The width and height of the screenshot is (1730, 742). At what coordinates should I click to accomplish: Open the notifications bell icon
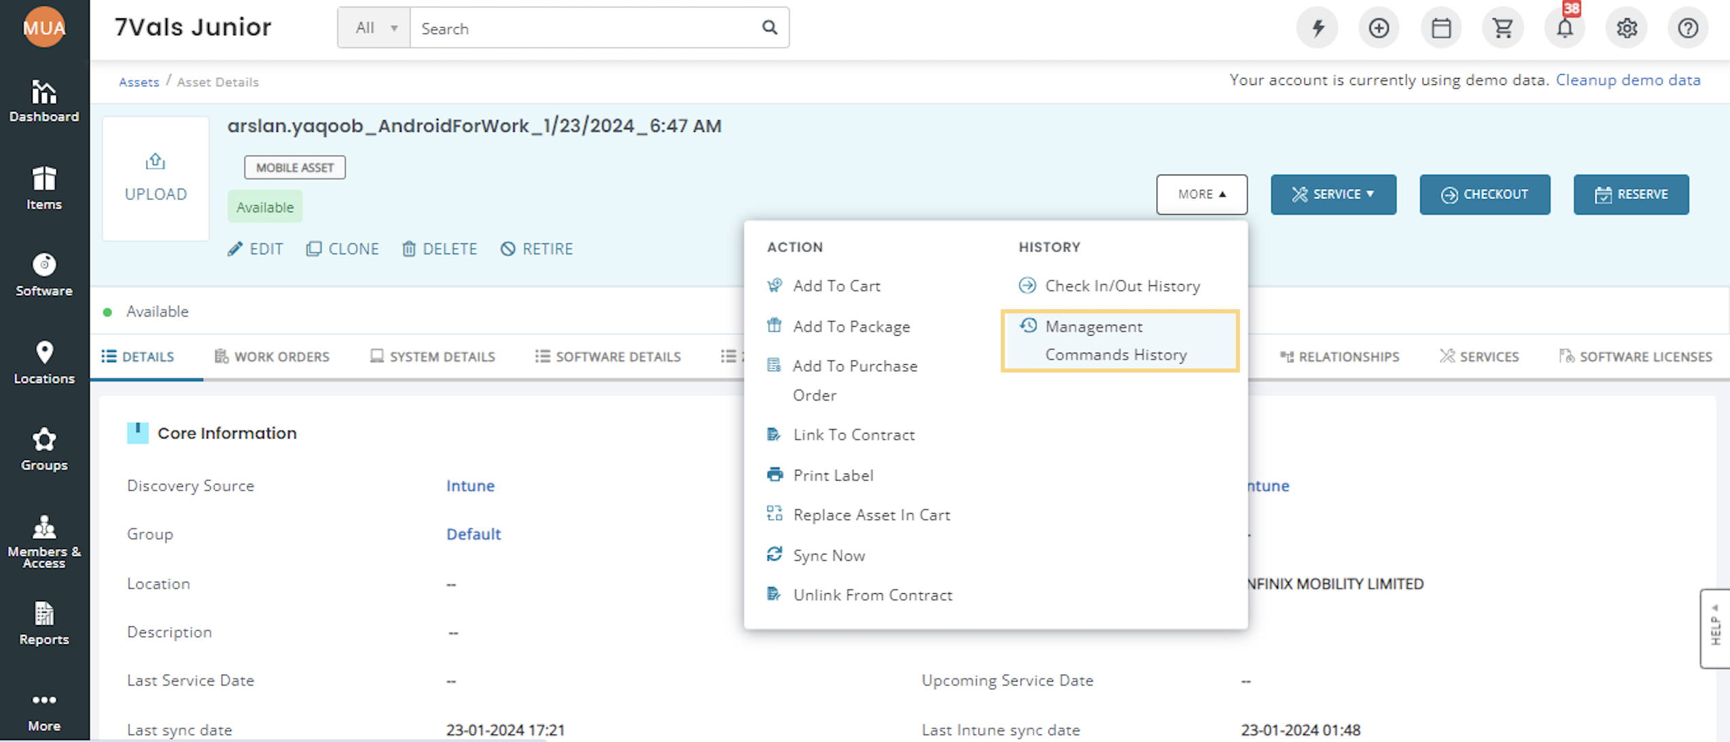click(x=1564, y=29)
